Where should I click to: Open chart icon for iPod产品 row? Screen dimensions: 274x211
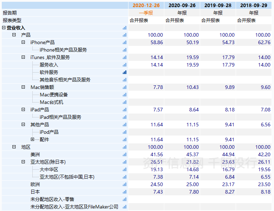pos(125,132)
